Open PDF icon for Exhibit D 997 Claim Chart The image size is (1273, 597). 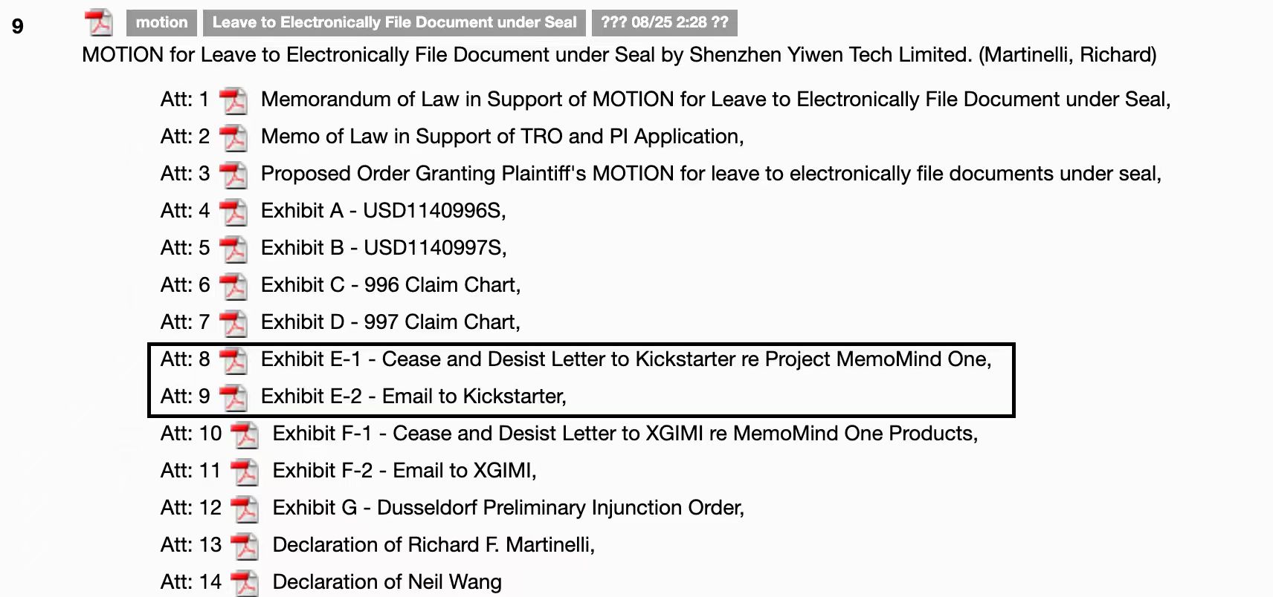233,323
